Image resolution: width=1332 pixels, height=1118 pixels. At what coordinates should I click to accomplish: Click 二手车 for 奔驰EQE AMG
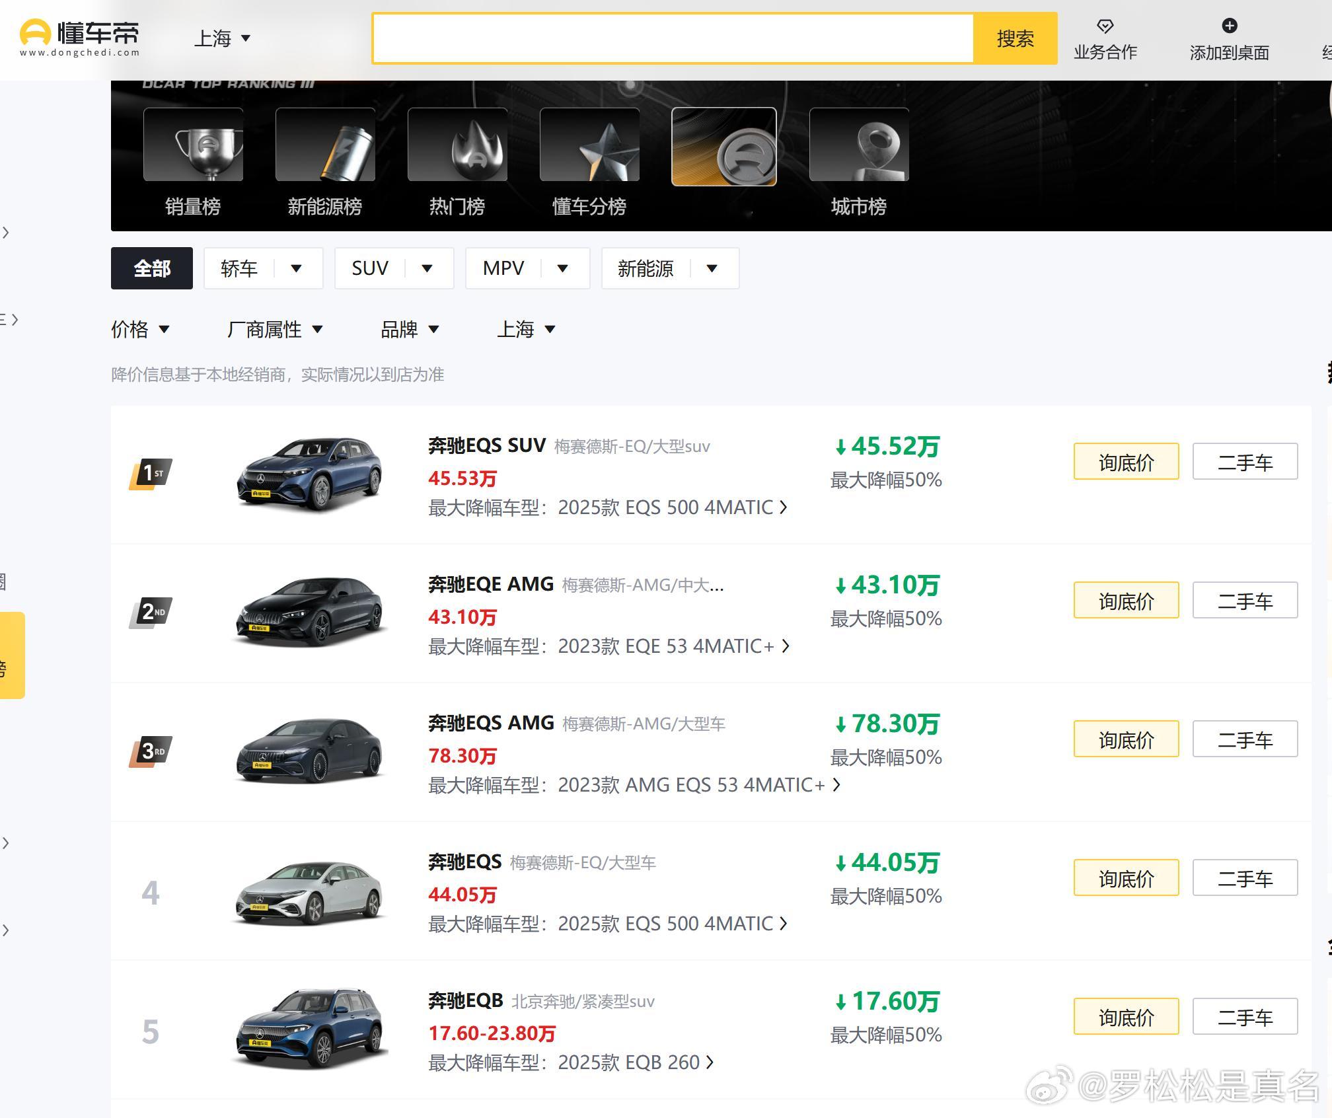pyautogui.click(x=1245, y=600)
